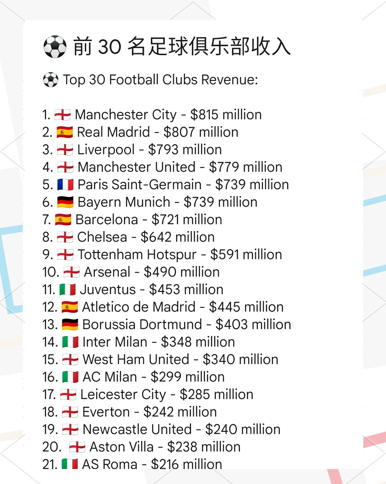This screenshot has width=386, height=484.
Task: Click the soccer ball icon beside the Chinese title
Action: click(55, 47)
